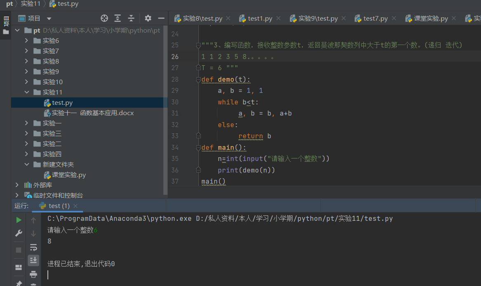This screenshot has width=481, height=286.
Task: Click 实验11 in the breadcrumb path
Action: click(x=31, y=4)
